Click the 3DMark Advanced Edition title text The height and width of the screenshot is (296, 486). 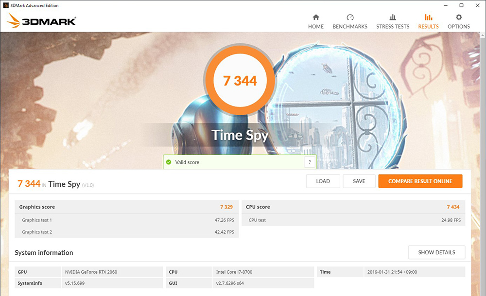coord(35,5)
